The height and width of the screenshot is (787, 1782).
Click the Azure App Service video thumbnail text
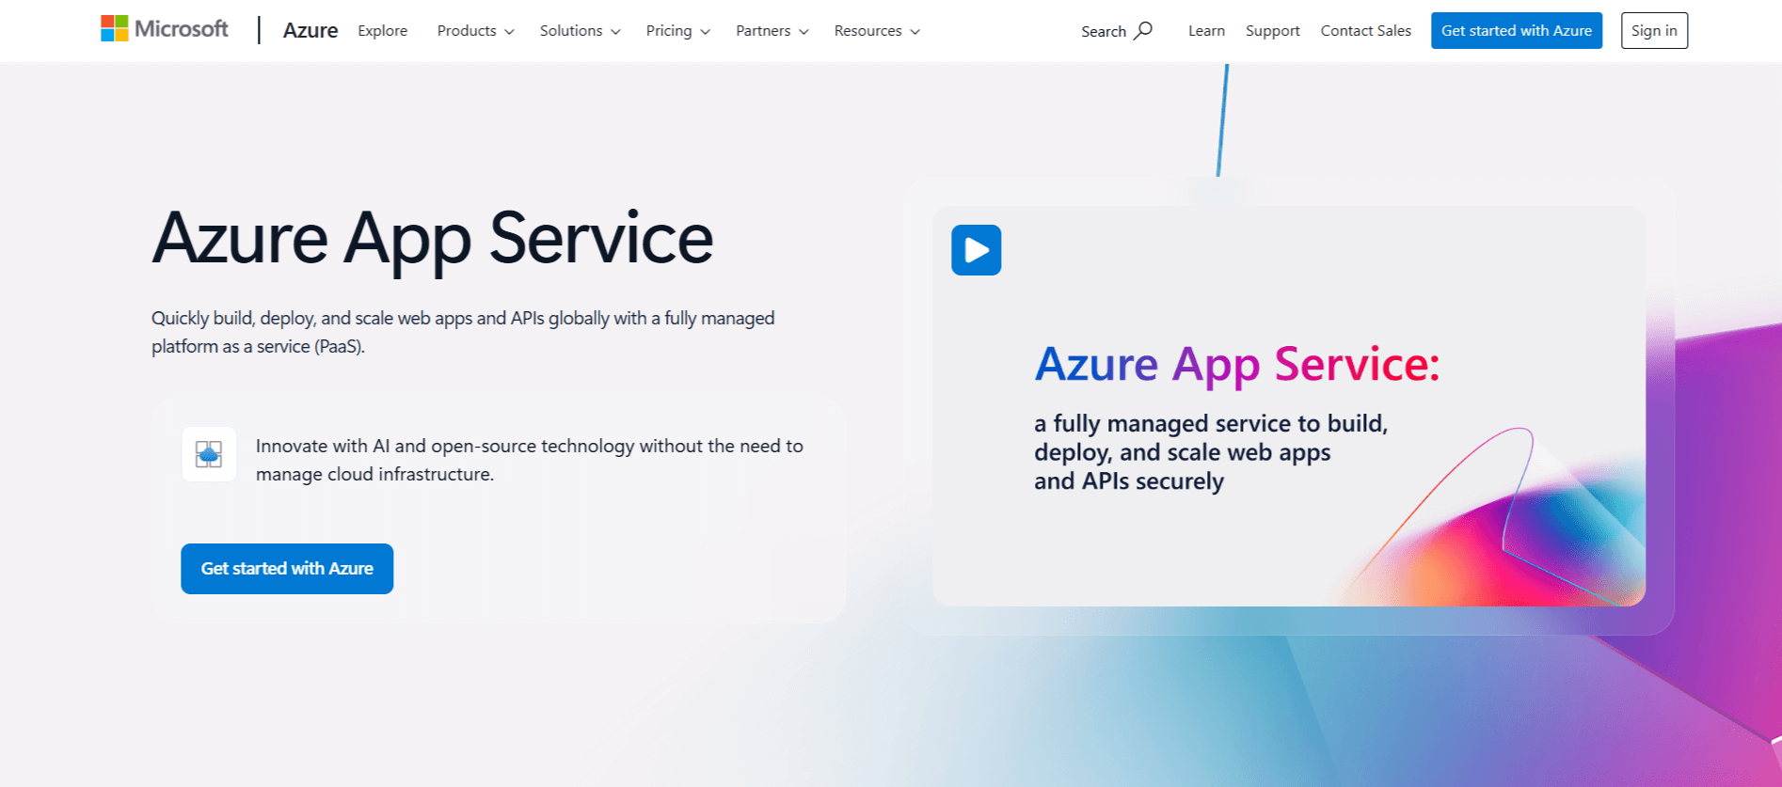(1236, 417)
